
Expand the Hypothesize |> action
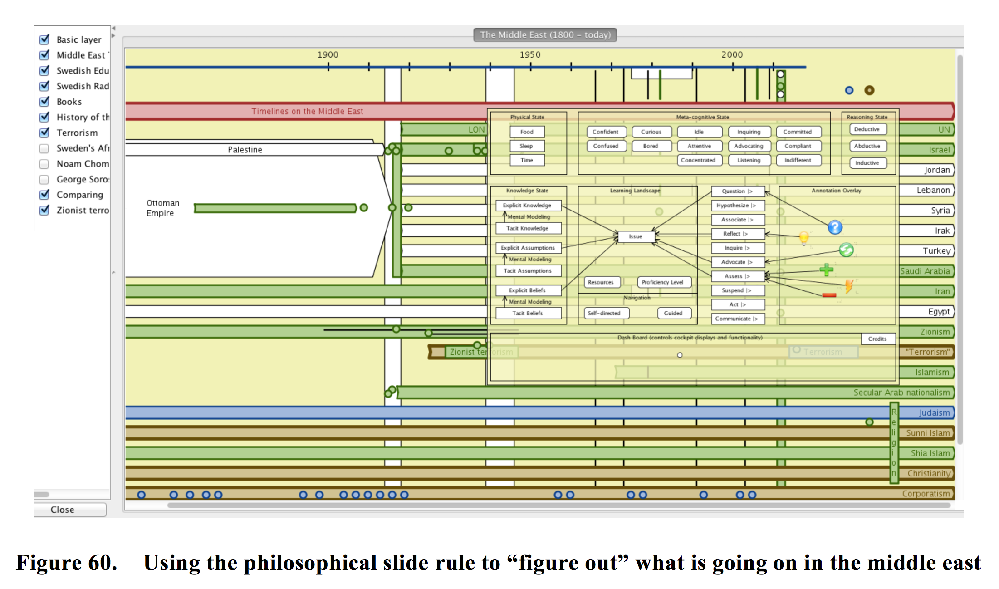(x=738, y=206)
